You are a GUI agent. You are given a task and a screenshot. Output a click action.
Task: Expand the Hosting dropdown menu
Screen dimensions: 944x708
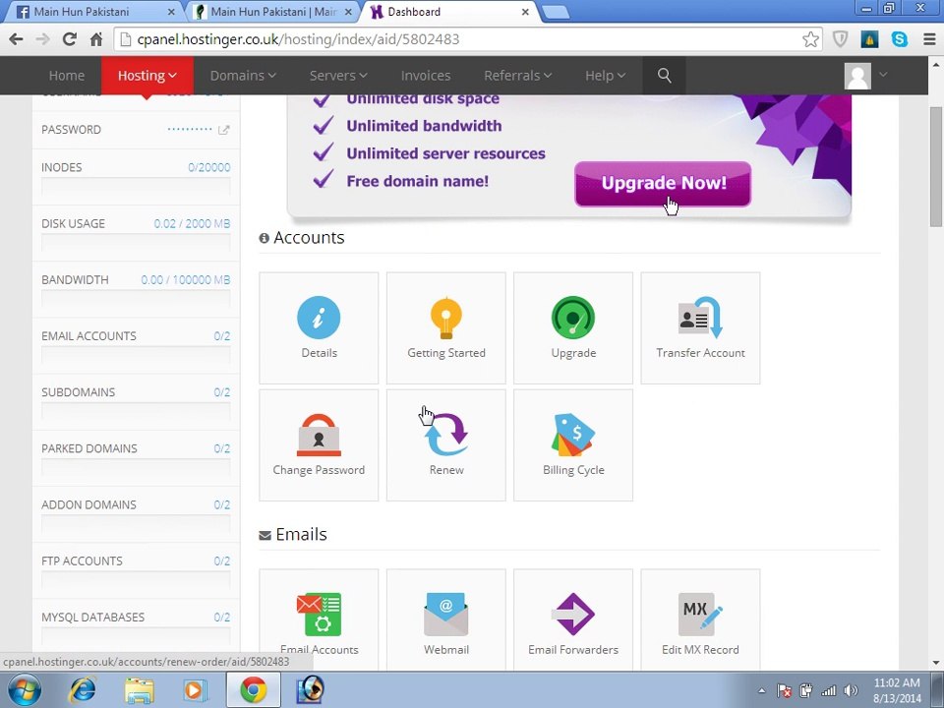[x=147, y=76]
